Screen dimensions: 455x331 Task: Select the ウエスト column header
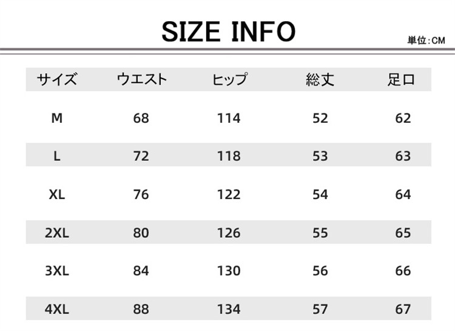click(141, 79)
